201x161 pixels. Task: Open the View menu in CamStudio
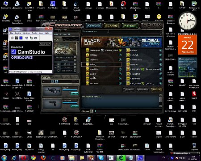click(41, 33)
